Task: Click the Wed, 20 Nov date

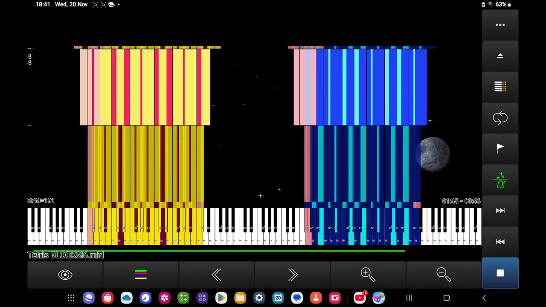Action: [71, 4]
